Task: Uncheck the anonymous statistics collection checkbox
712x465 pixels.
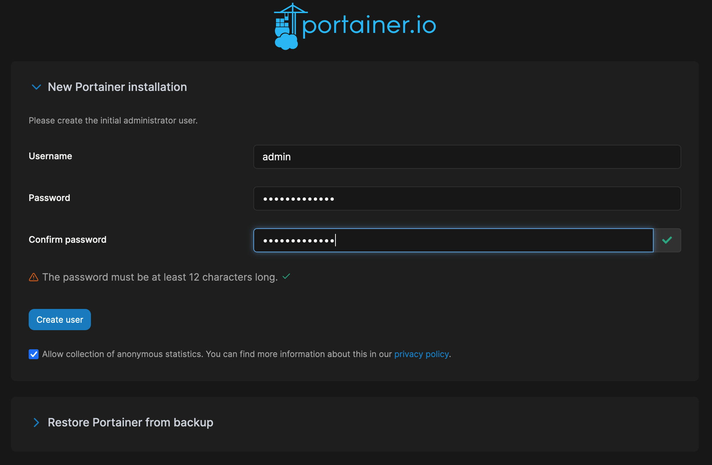Action: 34,354
